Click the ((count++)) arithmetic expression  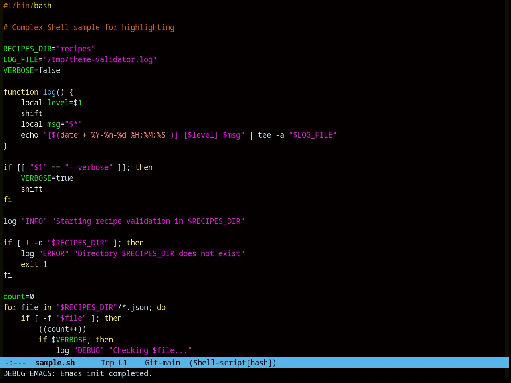point(62,329)
